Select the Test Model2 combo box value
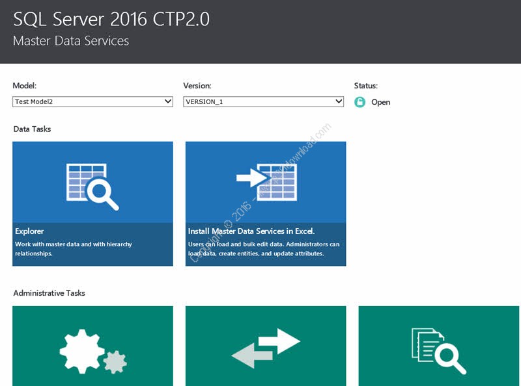The image size is (521, 386). [85, 101]
